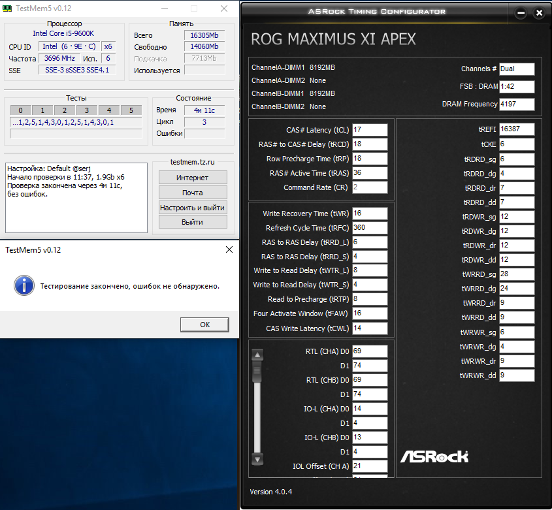Click the IO-L (CHA) D0 field
Screen dimensions: 552x510
[x=370, y=409]
